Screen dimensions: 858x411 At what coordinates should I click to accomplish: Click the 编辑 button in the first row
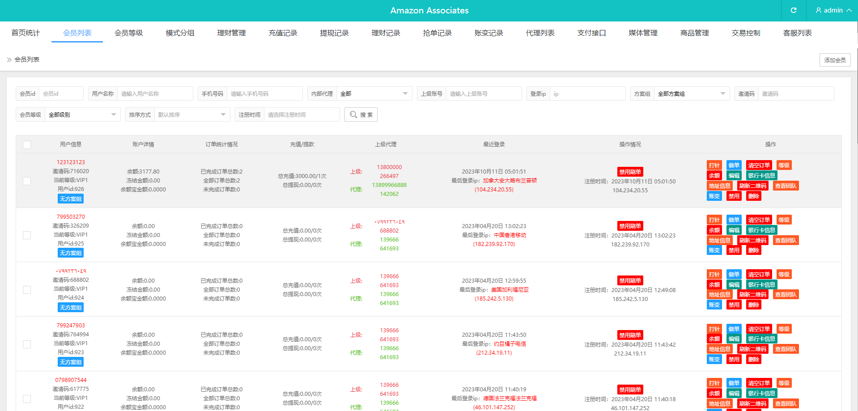[734, 175]
